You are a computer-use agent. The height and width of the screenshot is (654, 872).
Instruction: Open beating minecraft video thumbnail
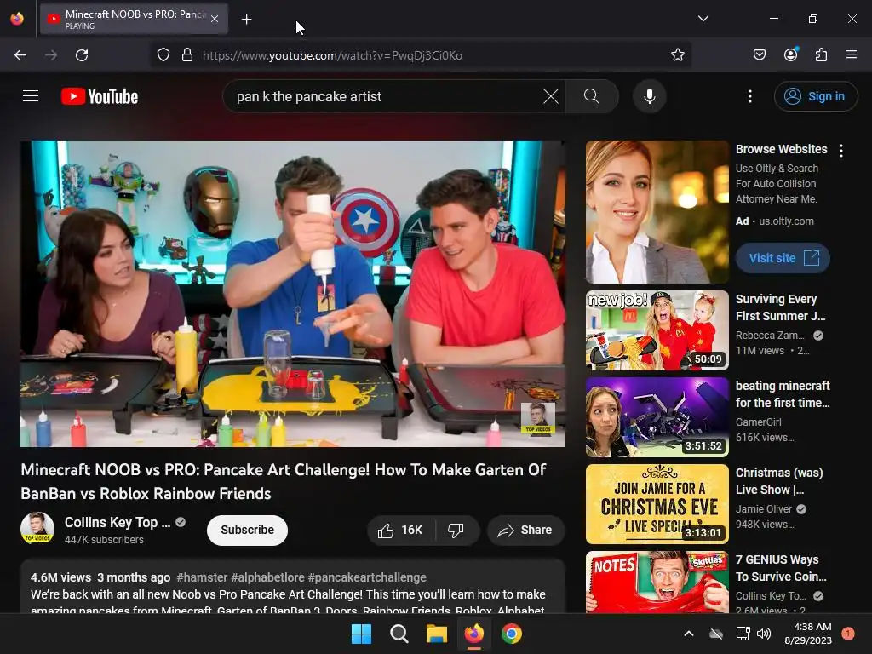coord(657,417)
